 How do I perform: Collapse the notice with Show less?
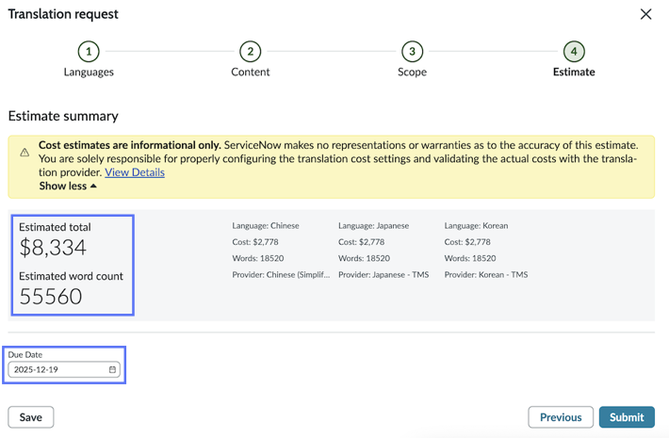click(x=68, y=186)
